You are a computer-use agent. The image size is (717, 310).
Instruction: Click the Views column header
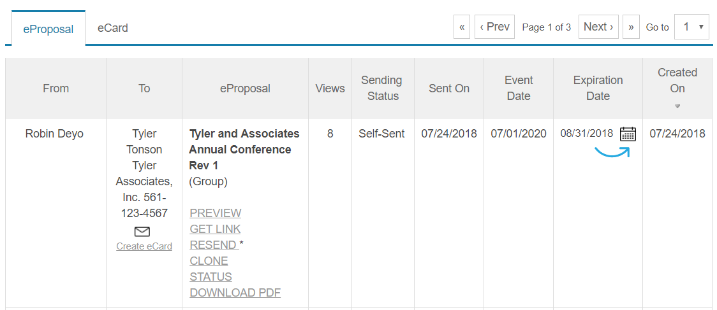[x=330, y=88]
